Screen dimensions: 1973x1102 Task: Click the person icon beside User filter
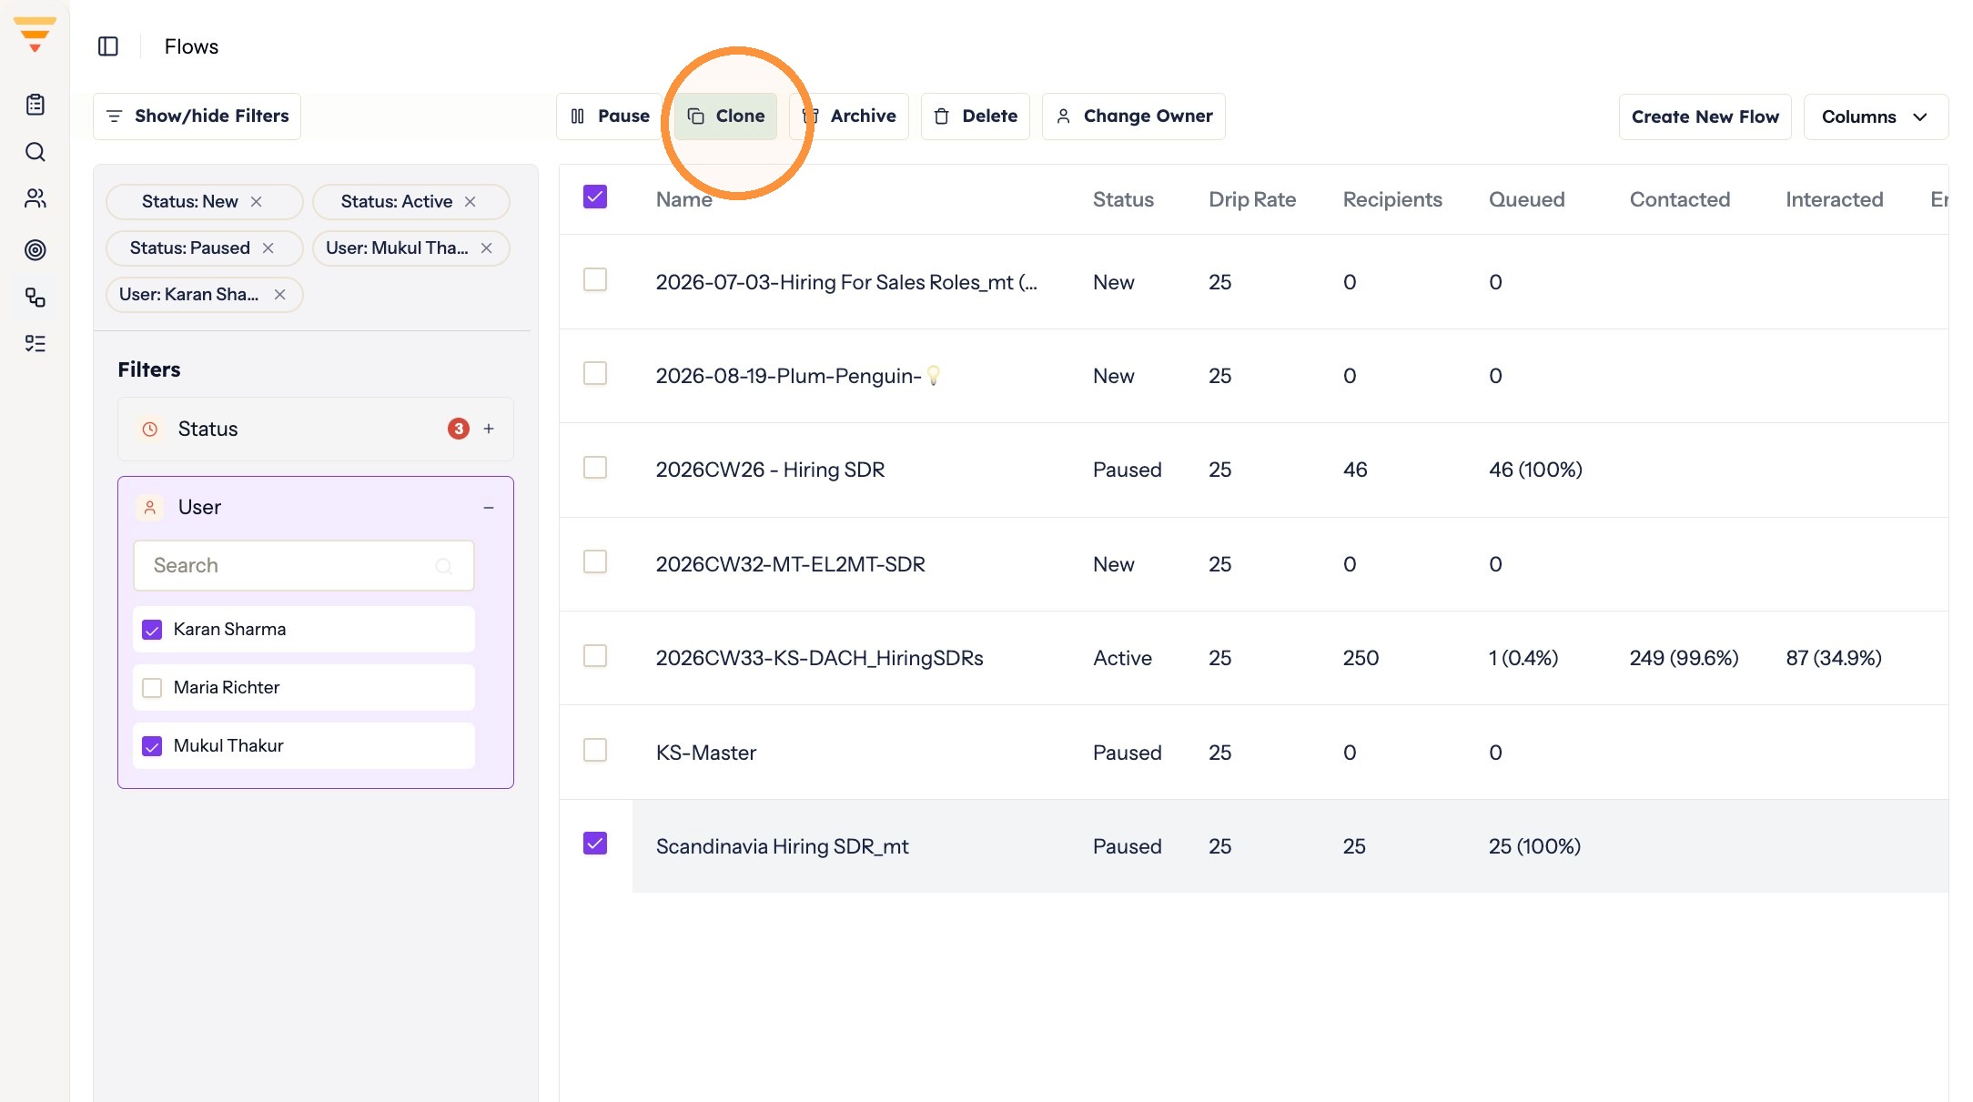pos(150,507)
